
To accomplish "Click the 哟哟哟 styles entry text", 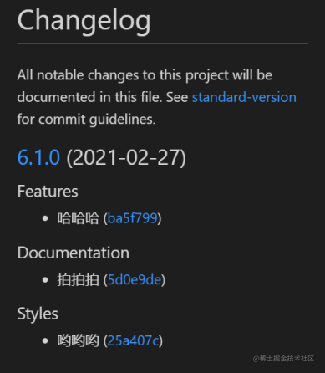I will [78, 340].
